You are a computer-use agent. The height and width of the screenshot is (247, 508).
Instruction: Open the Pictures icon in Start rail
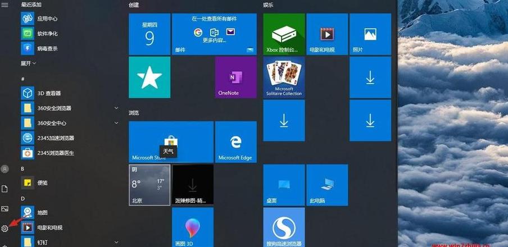pos(4,209)
